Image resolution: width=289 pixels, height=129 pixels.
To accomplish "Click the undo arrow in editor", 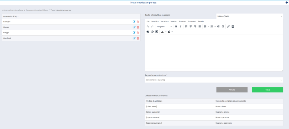I will (148, 27).
